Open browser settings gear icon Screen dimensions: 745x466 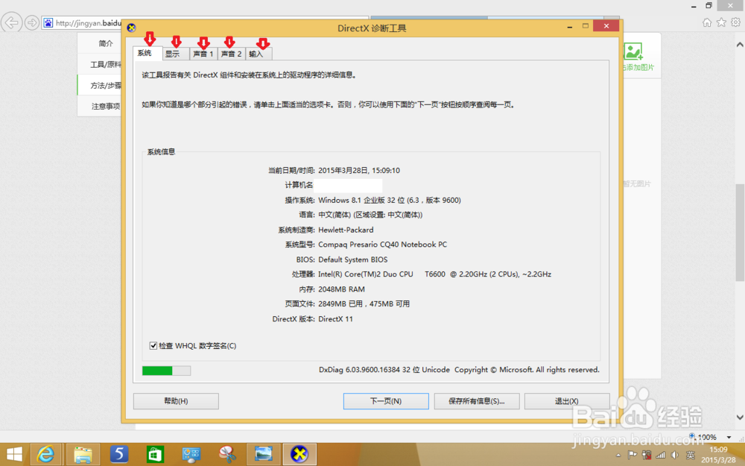(735, 22)
